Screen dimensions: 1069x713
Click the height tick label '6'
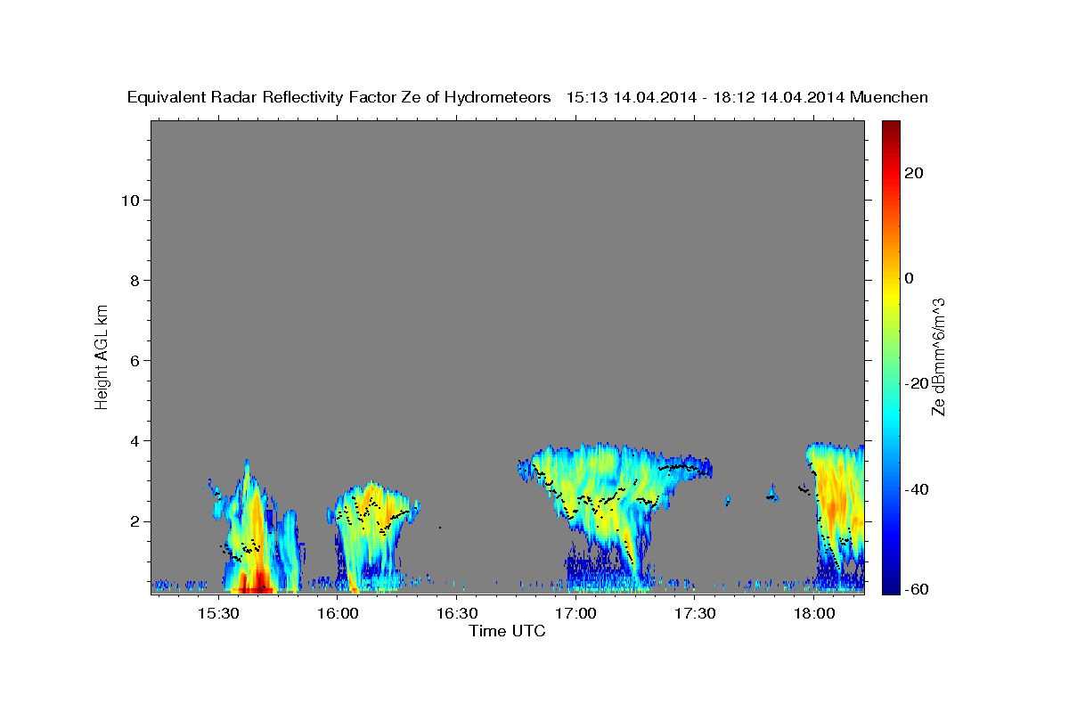[133, 360]
